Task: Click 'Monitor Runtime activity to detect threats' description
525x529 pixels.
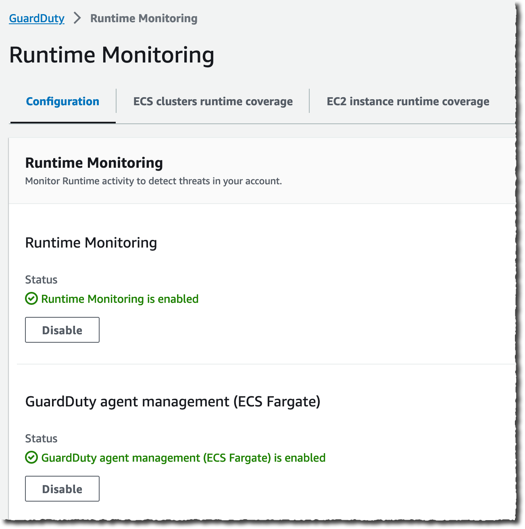Action: 154,181
